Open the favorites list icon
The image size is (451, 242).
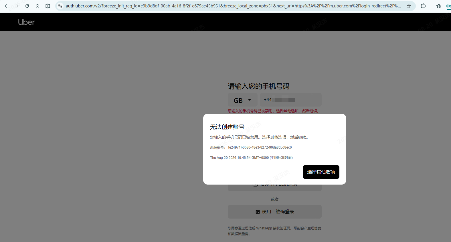[x=439, y=6]
